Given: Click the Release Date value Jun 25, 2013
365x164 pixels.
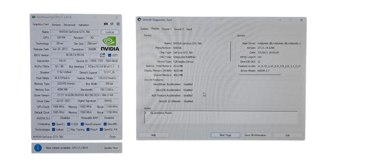Looking at the screenshot, I should 60,49.
